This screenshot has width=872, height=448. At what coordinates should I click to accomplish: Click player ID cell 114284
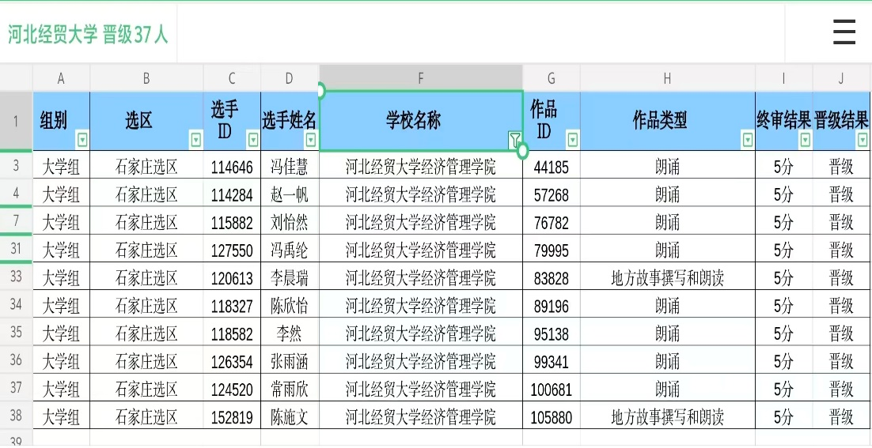[232, 194]
